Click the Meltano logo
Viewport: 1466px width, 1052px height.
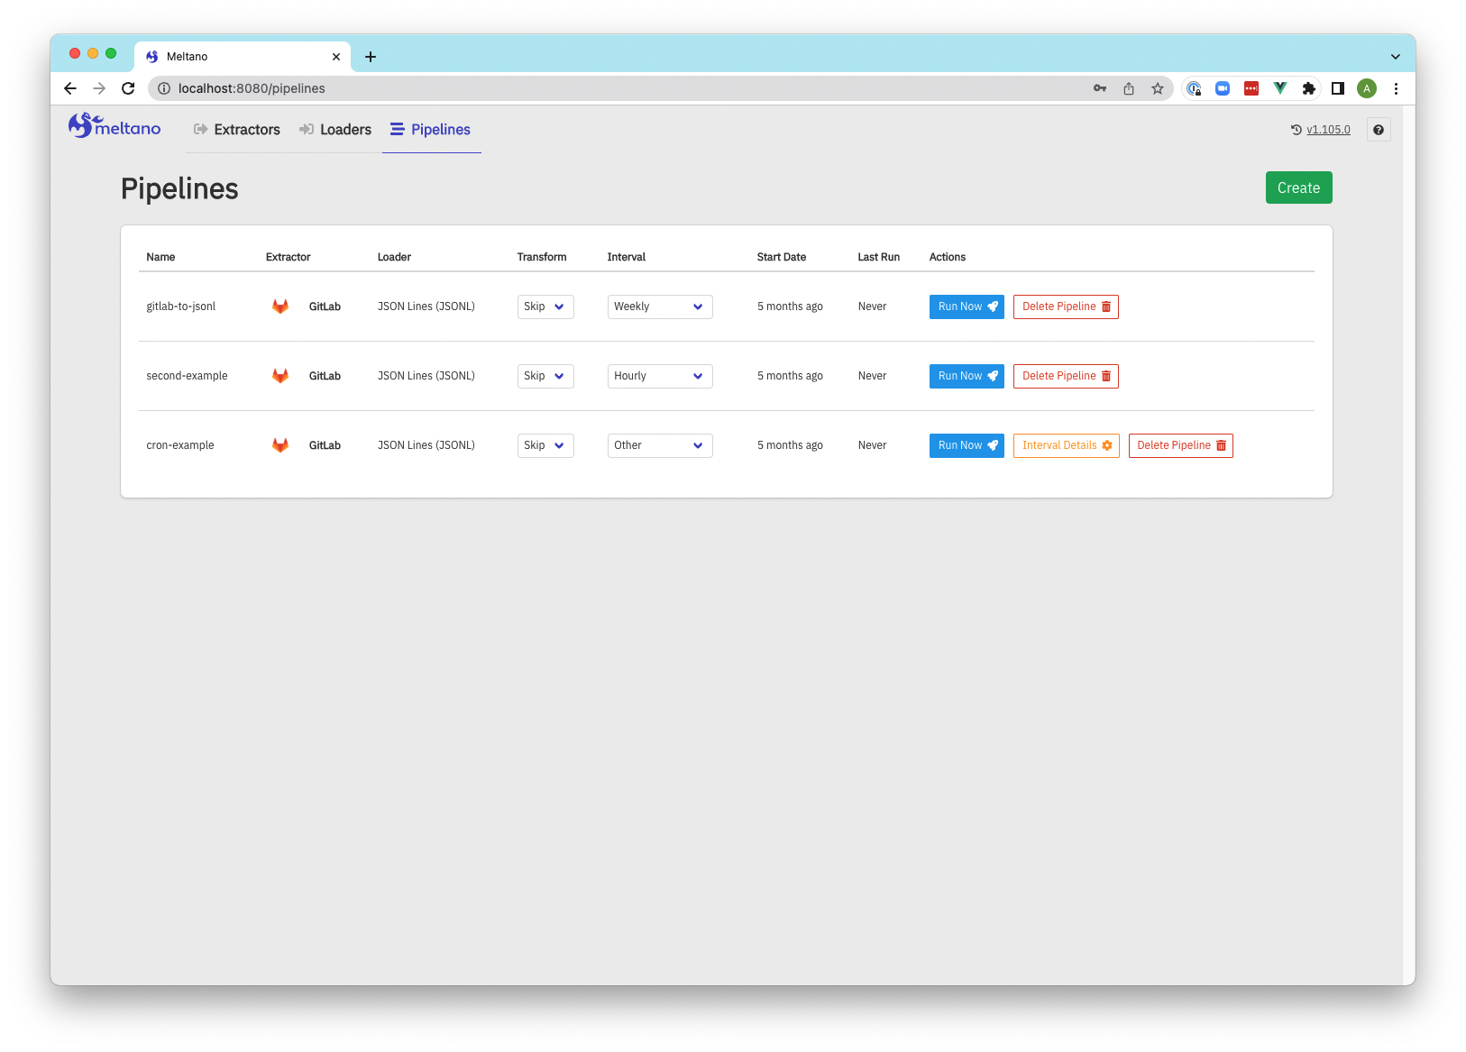point(114,126)
